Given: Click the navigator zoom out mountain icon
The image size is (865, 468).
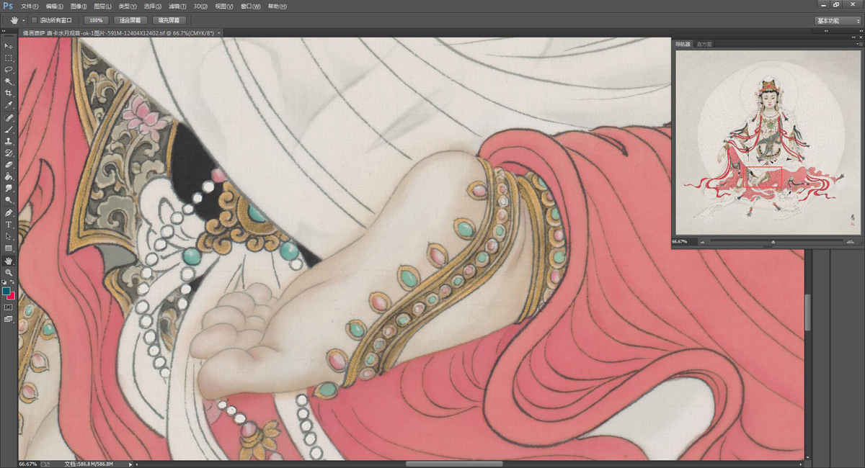Looking at the screenshot, I should click(703, 242).
